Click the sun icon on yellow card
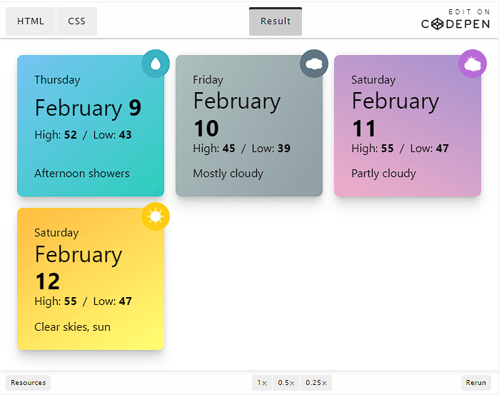 click(x=156, y=216)
